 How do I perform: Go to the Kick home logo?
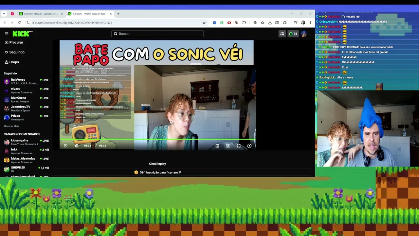(22, 33)
